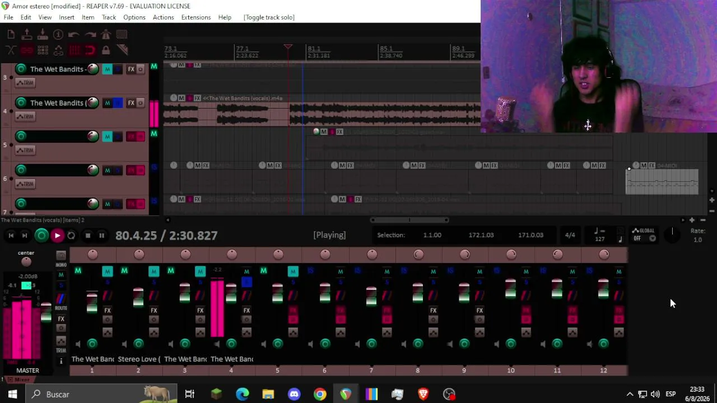Screen dimensions: 717x403
Task: Open envelope button on mixer channel 3
Action: (200, 332)
